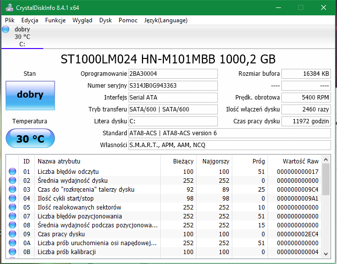Select row 'Liczba błędów pozycjonowania'

click(164, 216)
